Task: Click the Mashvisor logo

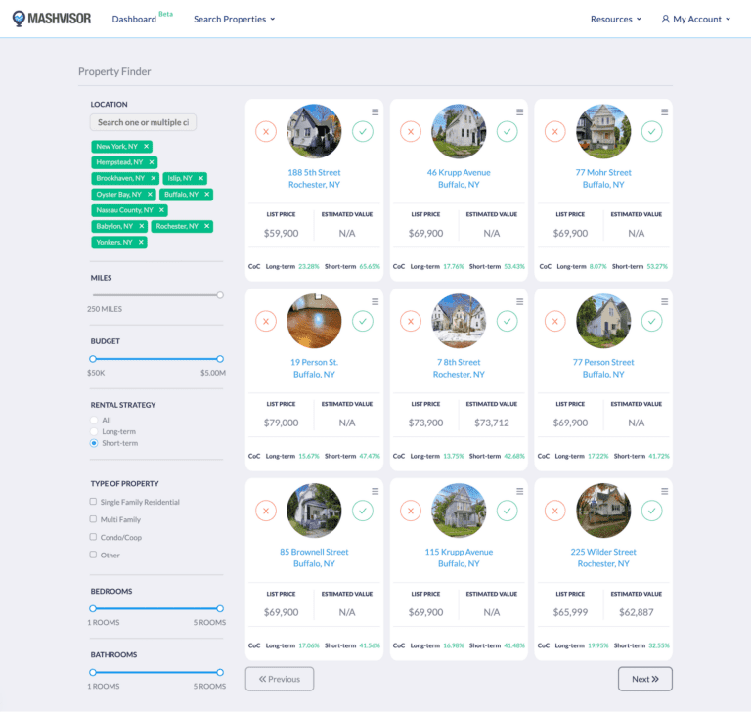Action: [x=53, y=19]
